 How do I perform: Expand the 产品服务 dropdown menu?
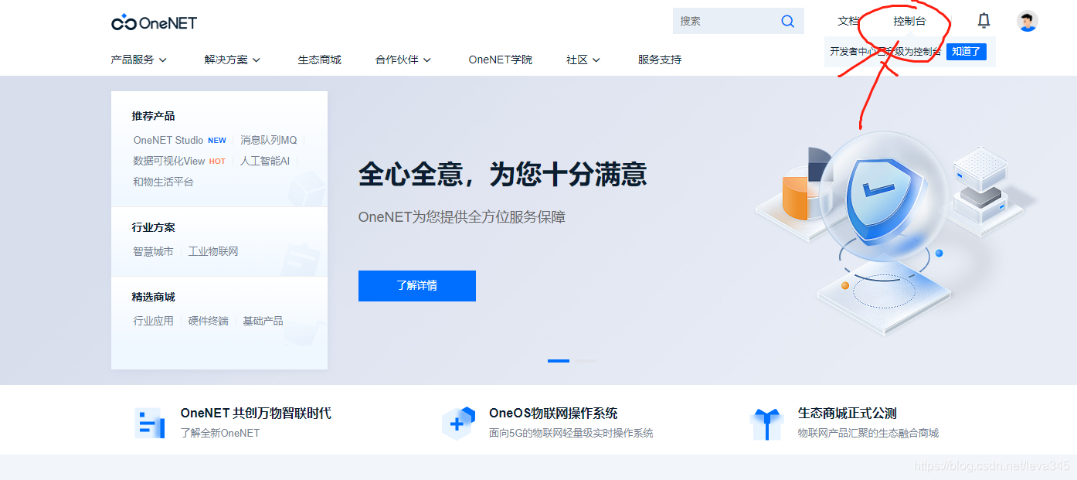[x=139, y=60]
